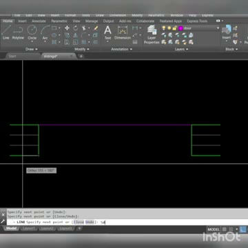Select the Ellipse tool
Image resolution: width=248 pixels, height=248 pixels.
click(54, 35)
